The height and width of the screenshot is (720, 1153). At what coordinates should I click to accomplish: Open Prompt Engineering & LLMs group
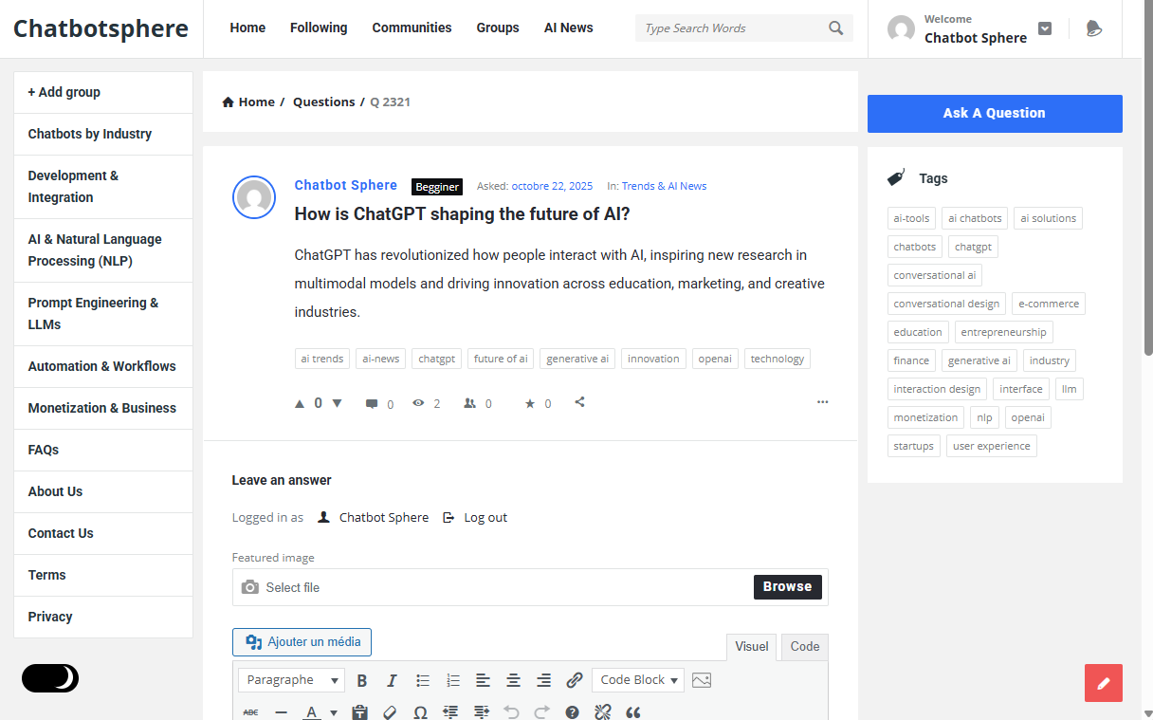[x=103, y=313]
